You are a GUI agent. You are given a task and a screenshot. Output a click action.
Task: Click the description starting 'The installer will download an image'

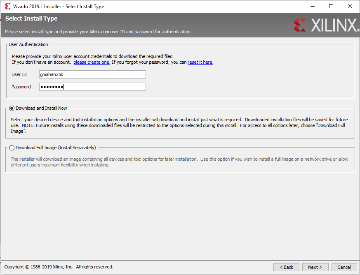point(179,162)
